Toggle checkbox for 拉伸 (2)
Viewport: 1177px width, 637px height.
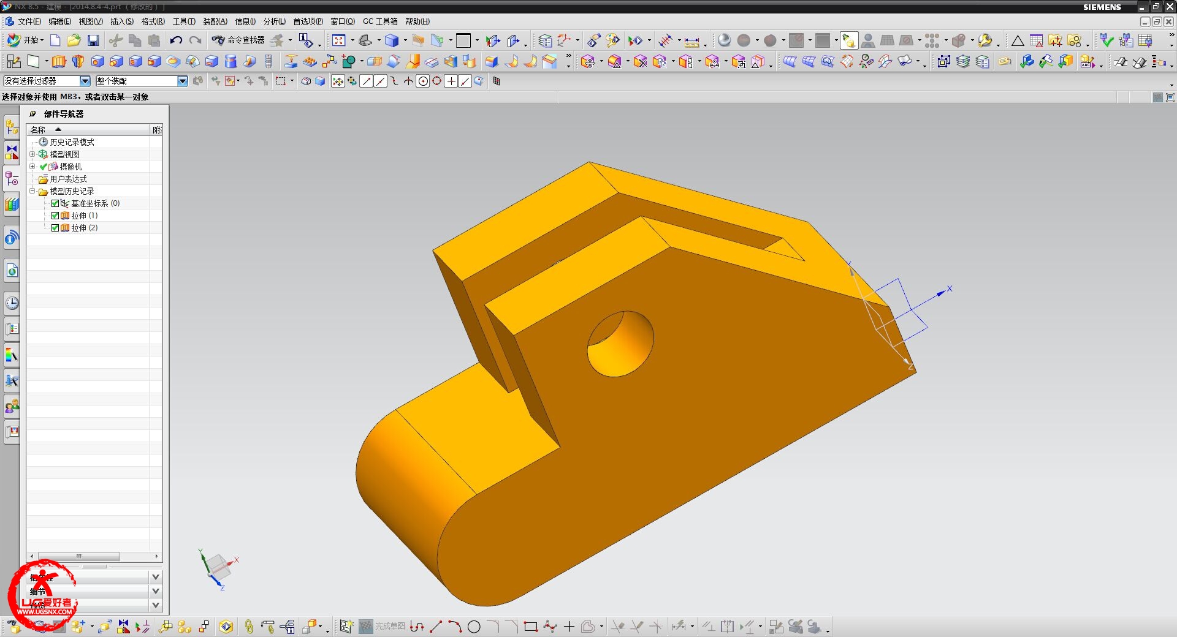[55, 228]
